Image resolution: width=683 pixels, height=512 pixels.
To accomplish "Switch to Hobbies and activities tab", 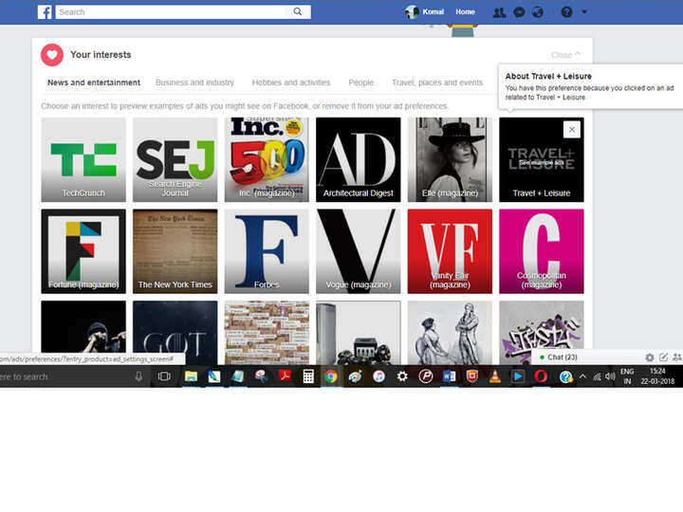I will [291, 82].
